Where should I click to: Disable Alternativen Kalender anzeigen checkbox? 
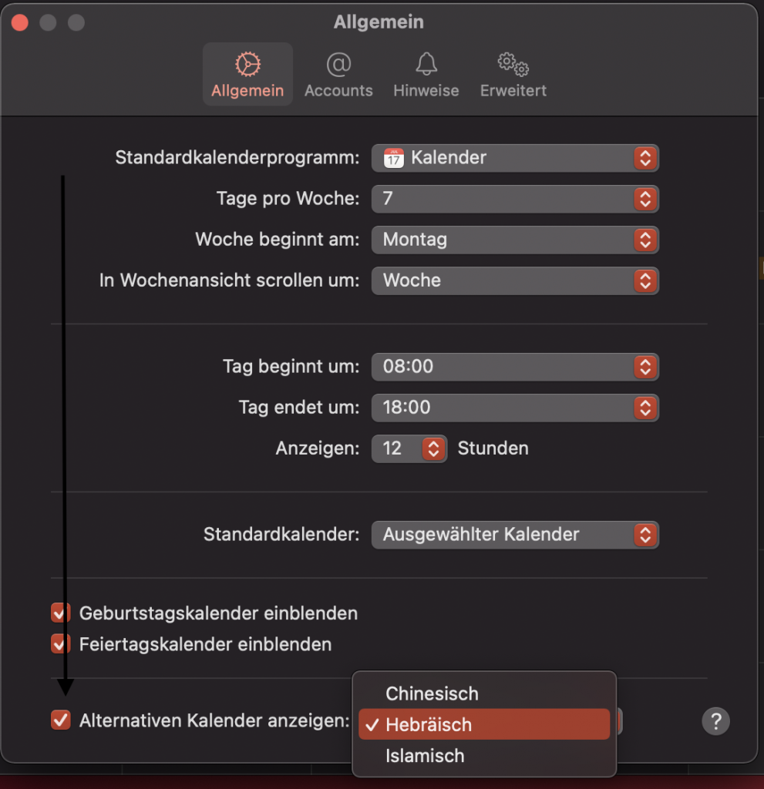point(60,720)
